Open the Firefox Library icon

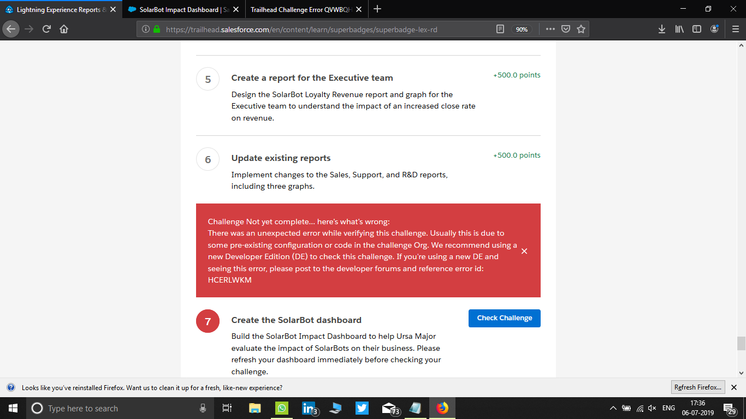[679, 29]
